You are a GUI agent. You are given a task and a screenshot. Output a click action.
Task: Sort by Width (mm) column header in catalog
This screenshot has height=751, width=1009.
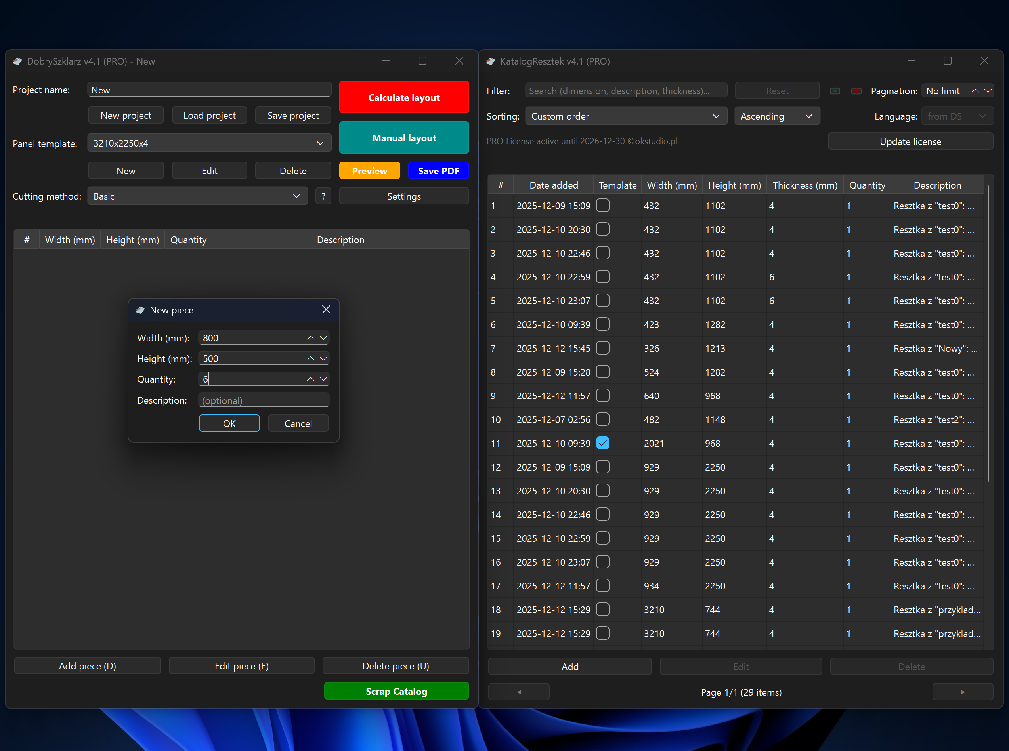(x=672, y=185)
